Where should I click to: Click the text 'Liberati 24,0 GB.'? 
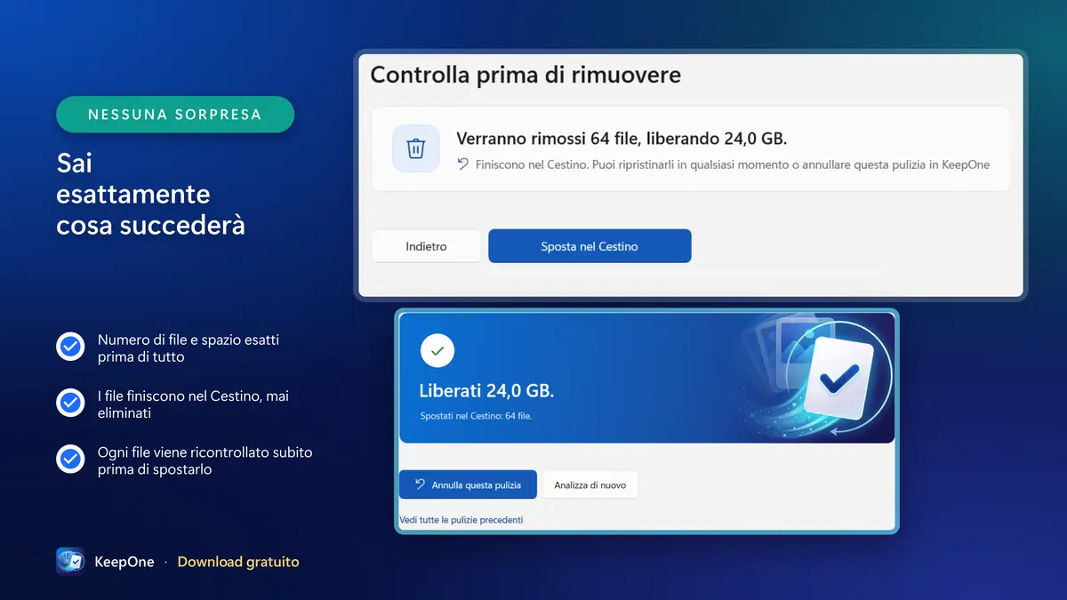pos(486,391)
